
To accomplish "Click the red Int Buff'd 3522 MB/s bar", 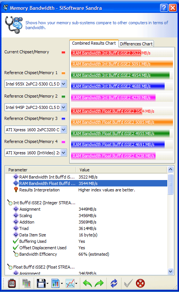I will [x=106, y=53].
